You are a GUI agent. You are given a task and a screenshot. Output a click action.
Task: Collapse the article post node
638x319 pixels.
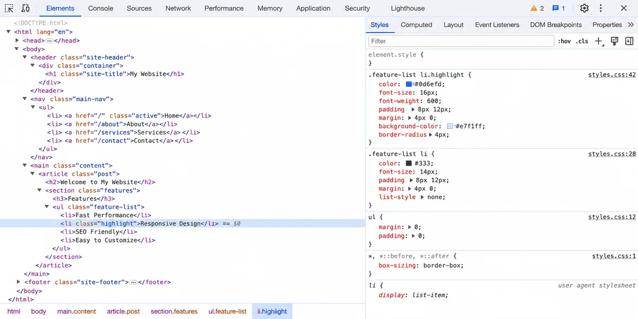pos(33,174)
